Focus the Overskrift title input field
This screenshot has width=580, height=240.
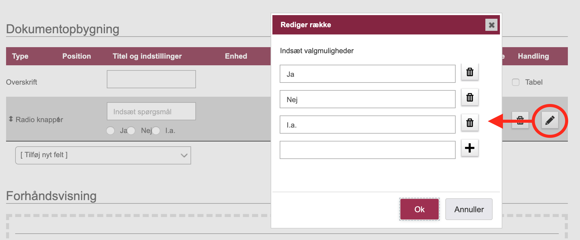tap(151, 79)
